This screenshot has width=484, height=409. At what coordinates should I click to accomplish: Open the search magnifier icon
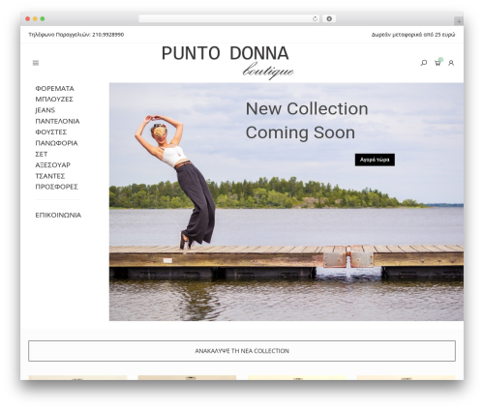(x=424, y=63)
